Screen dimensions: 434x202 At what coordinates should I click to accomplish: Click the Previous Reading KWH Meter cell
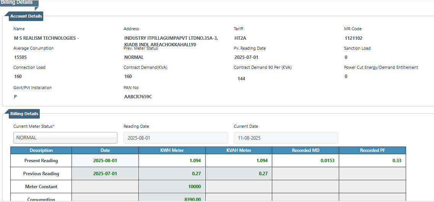(x=172, y=174)
